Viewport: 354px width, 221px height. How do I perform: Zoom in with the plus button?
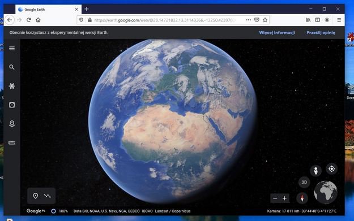284,198
